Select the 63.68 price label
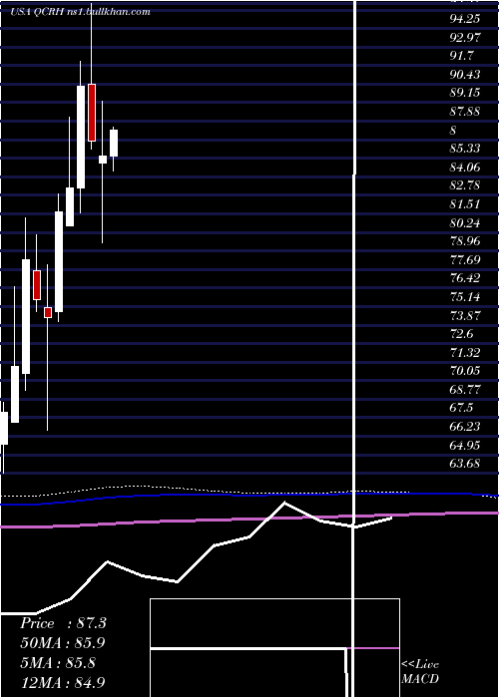The width and height of the screenshot is (499, 698). click(x=464, y=463)
